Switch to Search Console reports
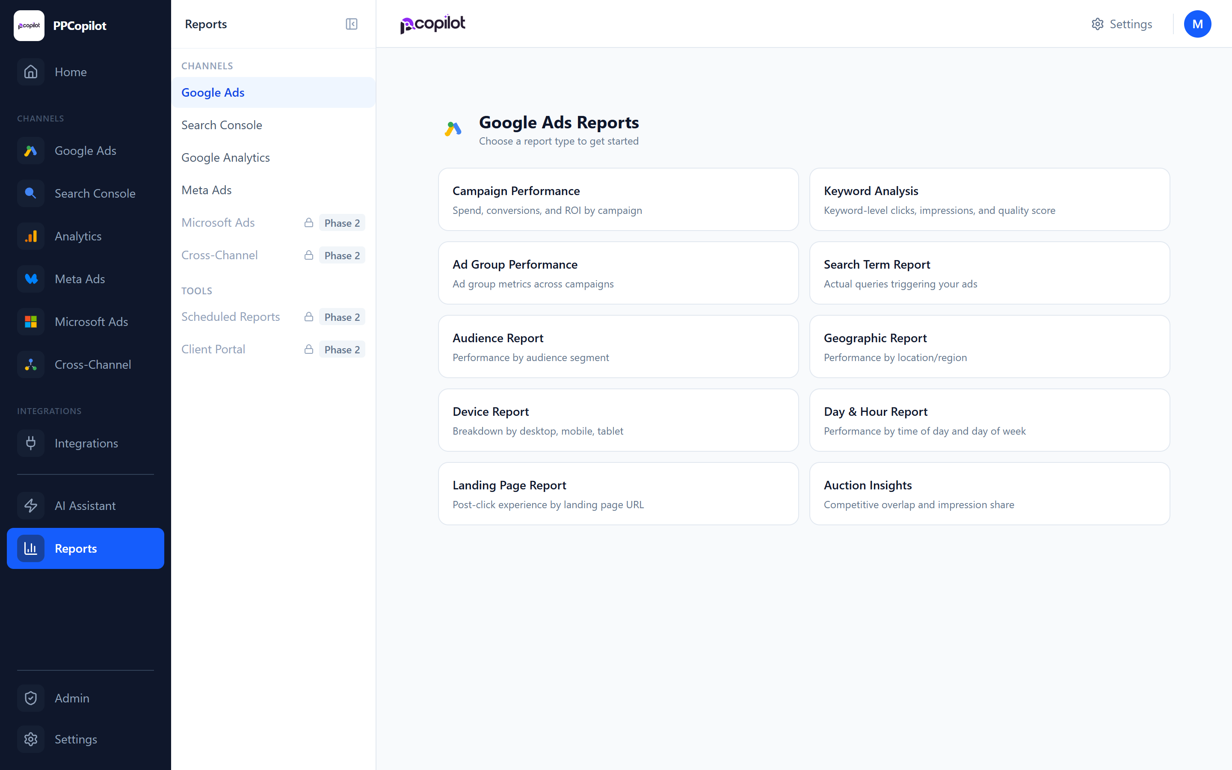The image size is (1232, 770). point(222,125)
